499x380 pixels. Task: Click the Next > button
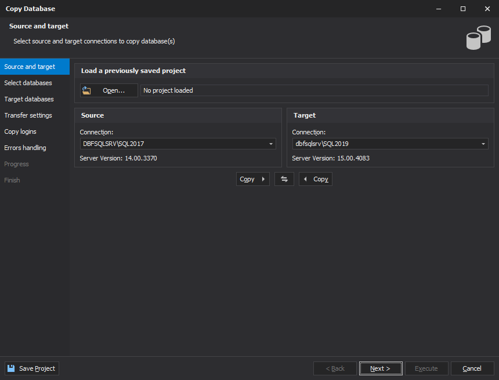click(381, 368)
